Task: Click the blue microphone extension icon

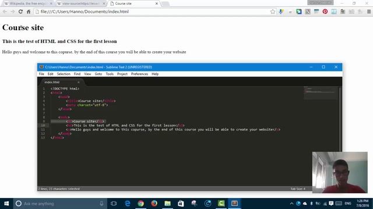Action: (281, 12)
